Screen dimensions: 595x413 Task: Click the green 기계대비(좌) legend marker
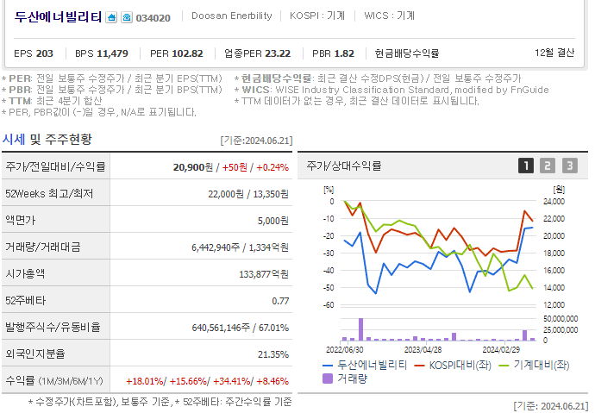[x=504, y=366]
